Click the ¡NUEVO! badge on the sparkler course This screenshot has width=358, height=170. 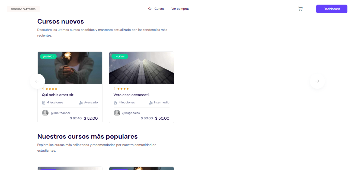coord(48,56)
